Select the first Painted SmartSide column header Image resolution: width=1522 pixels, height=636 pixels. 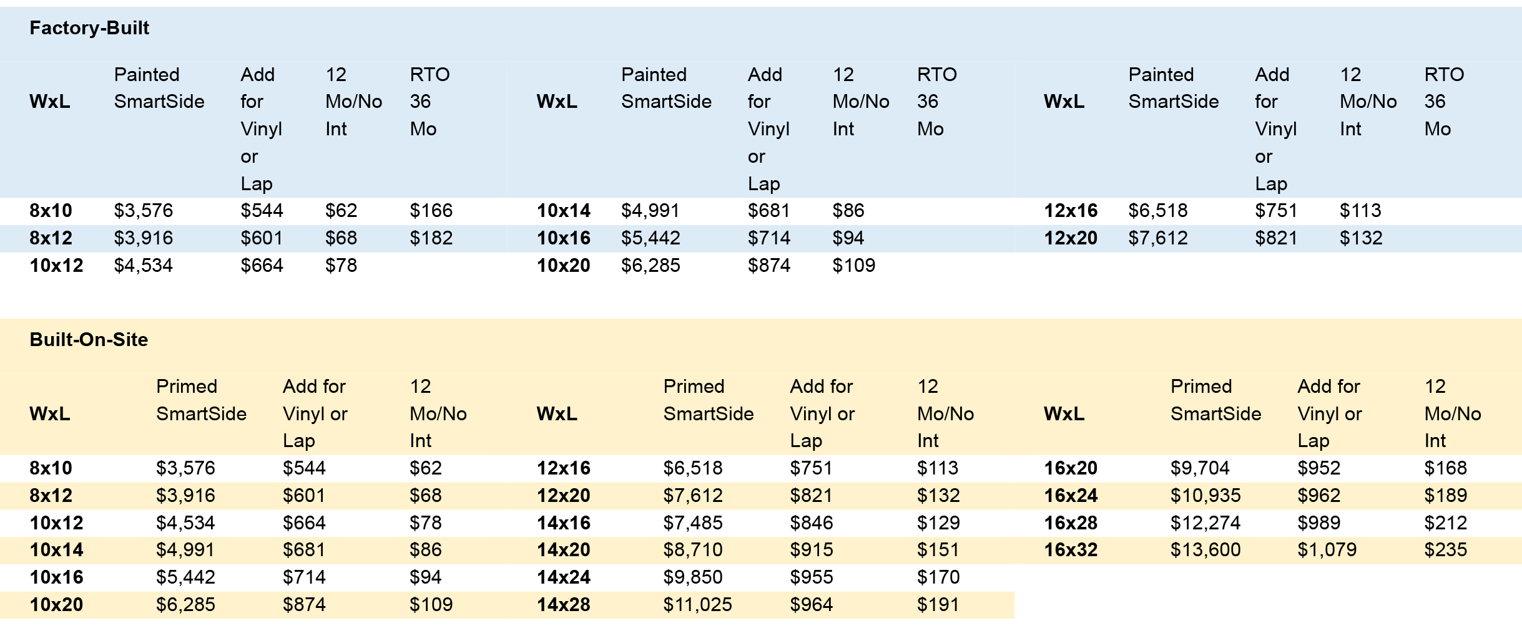tap(159, 88)
